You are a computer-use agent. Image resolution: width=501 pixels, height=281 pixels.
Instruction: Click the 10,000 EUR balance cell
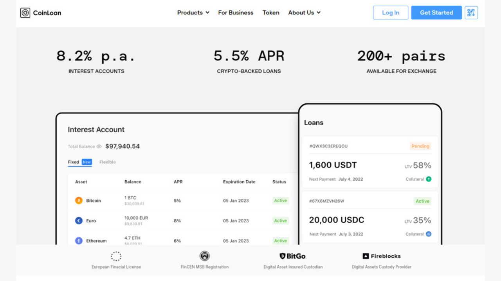136,221
